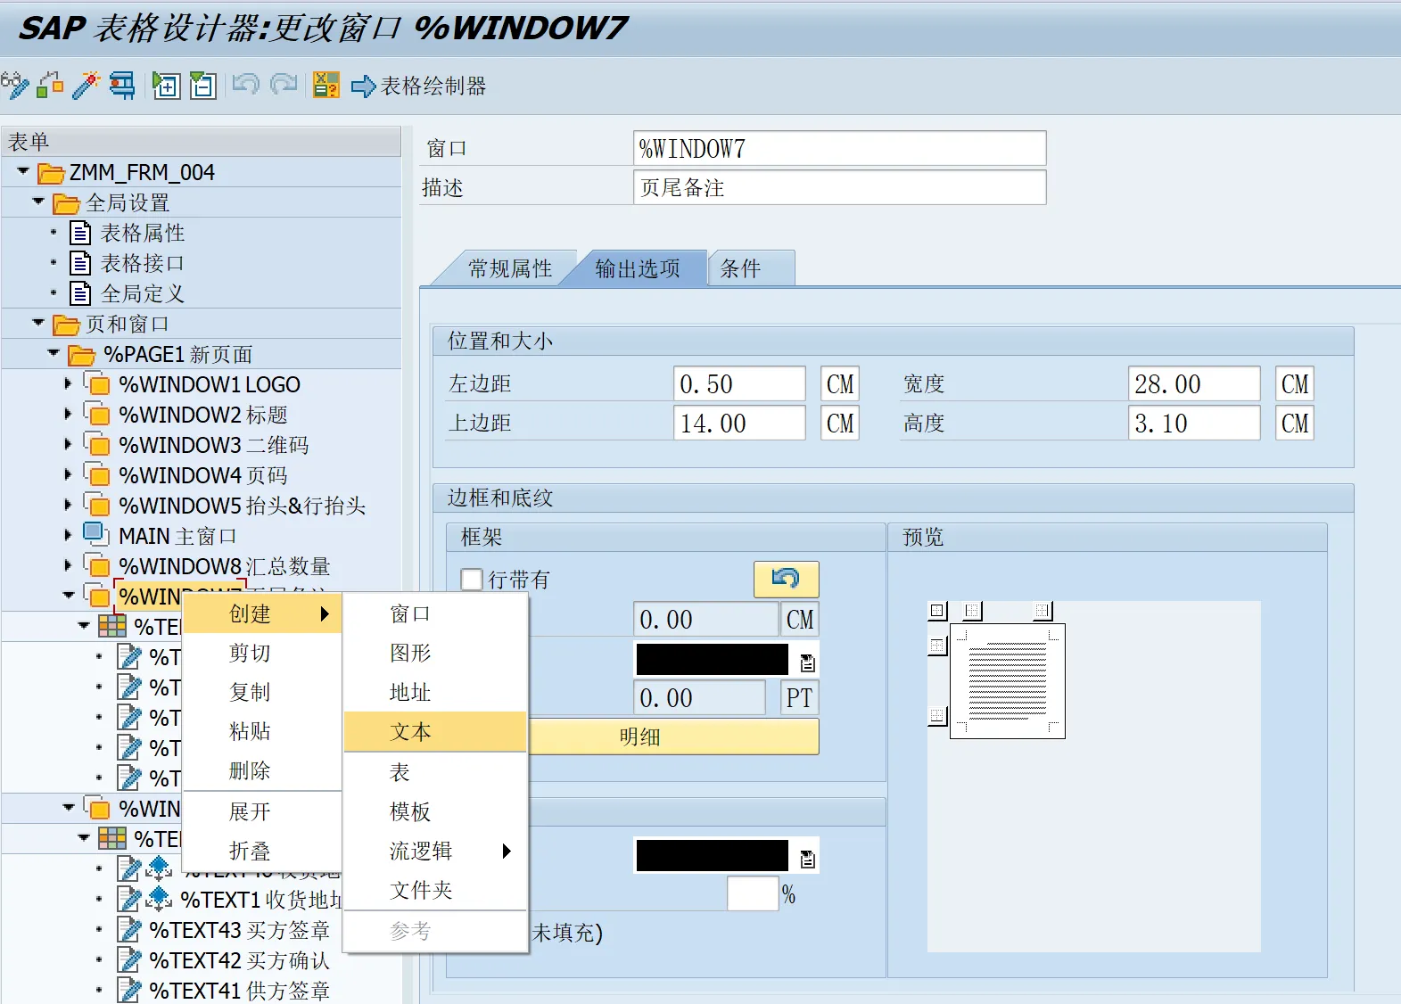The image size is (1401, 1004).
Task: Click the collapse subtree toolbar icon
Action: click(203, 86)
